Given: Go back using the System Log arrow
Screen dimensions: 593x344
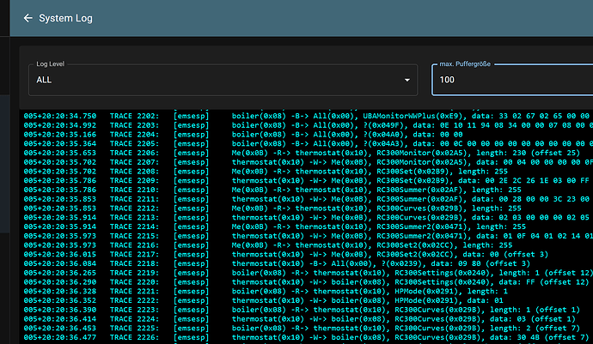Looking at the screenshot, I should (28, 18).
